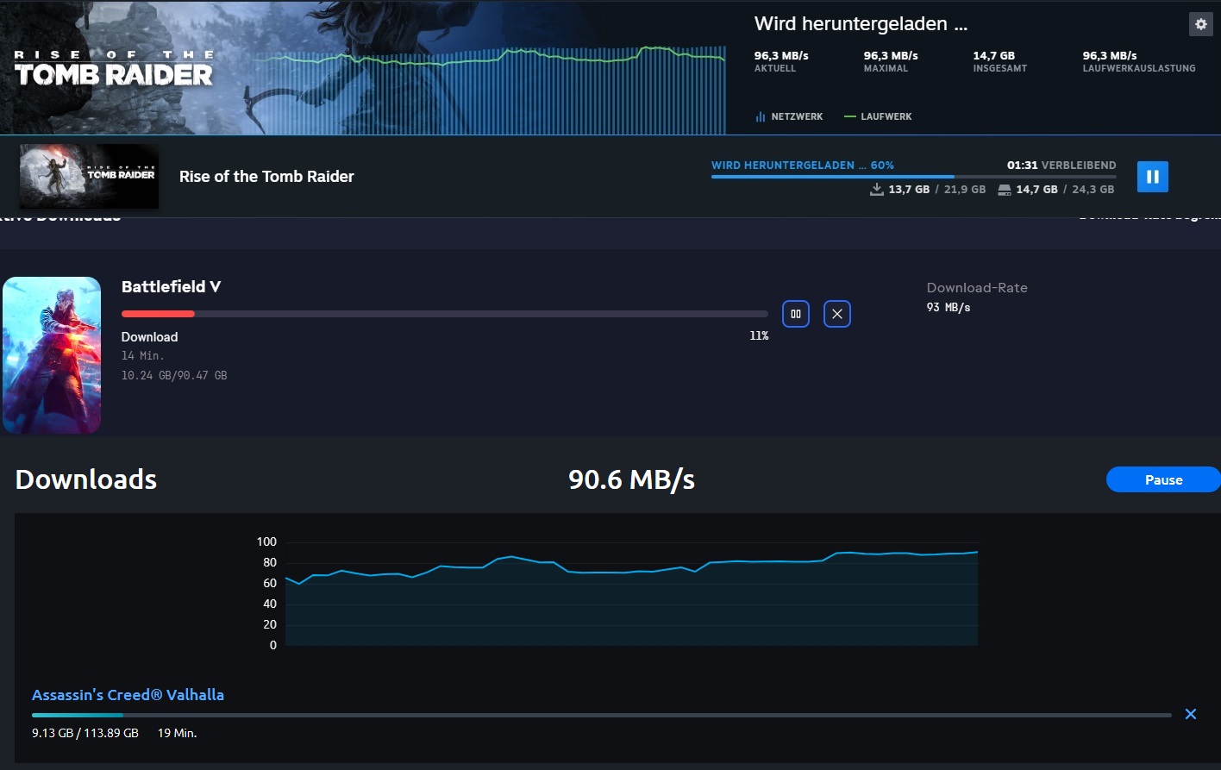Click the download speed line chart
The image size is (1221, 770).
pos(631,593)
